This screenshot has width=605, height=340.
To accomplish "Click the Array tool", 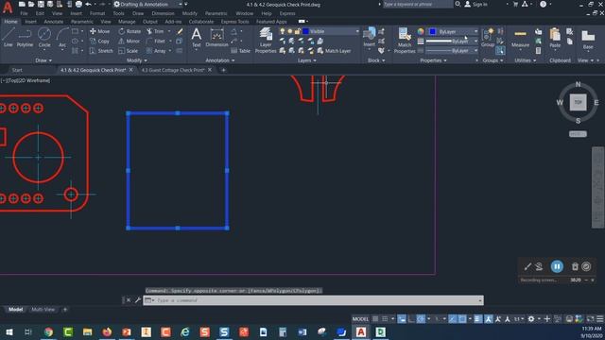I will click(x=156, y=51).
